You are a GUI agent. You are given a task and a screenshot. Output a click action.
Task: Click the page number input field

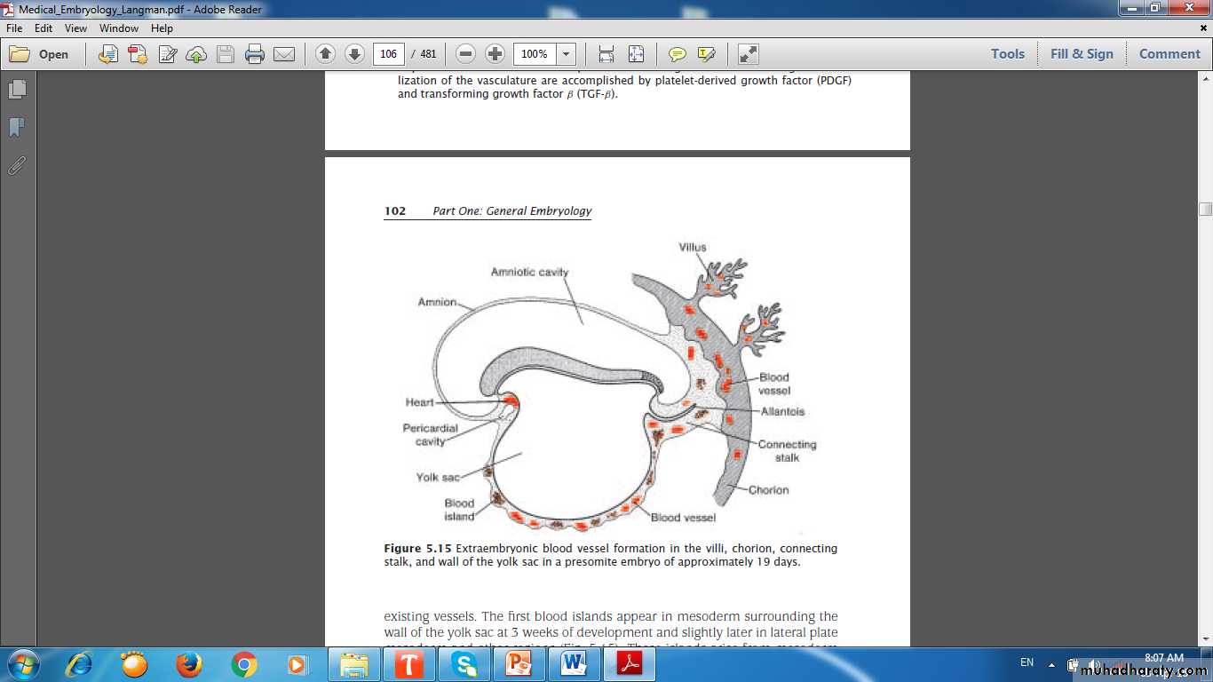click(x=388, y=54)
